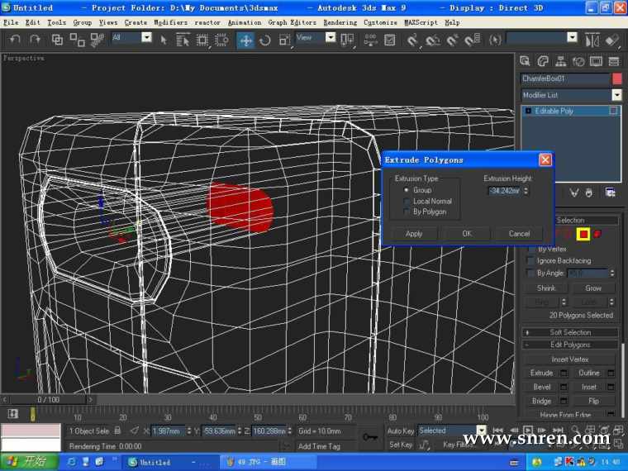Click the Undo arrow icon

(14, 39)
